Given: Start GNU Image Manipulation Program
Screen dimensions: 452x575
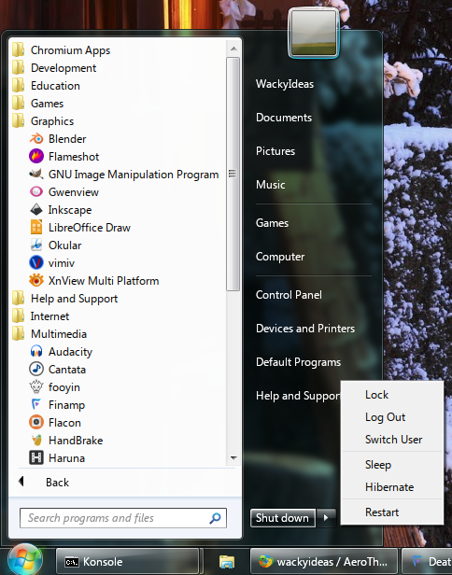Looking at the screenshot, I should [x=124, y=175].
